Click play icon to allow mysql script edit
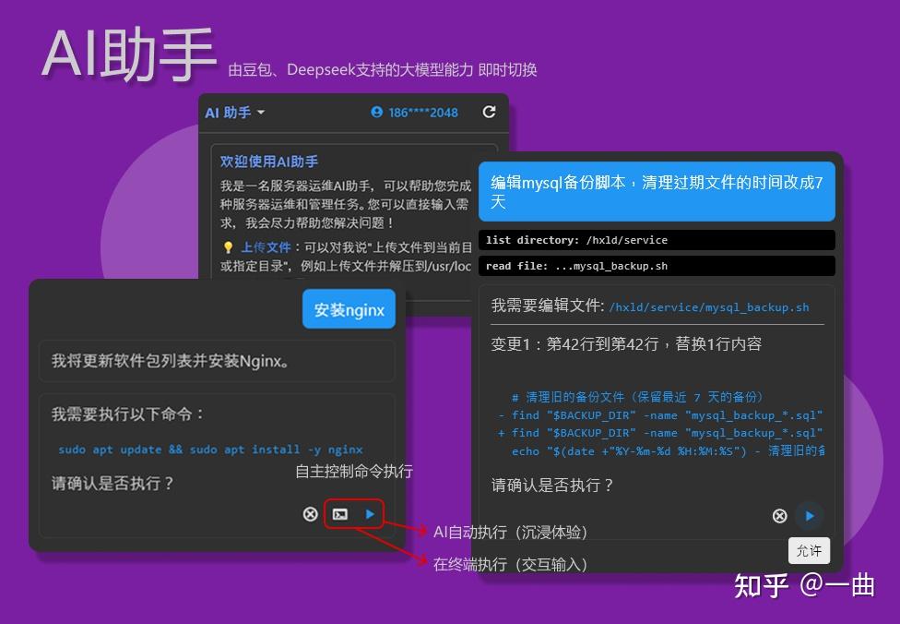The width and height of the screenshot is (900, 624). click(810, 516)
